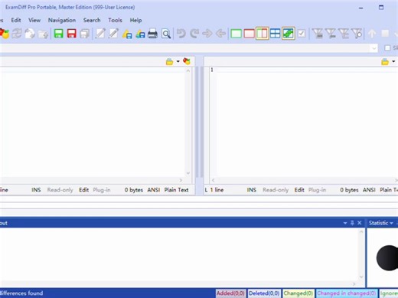Viewport: 398px width, 298px height.
Task: Save second file with red disk icon
Action: tap(72, 34)
